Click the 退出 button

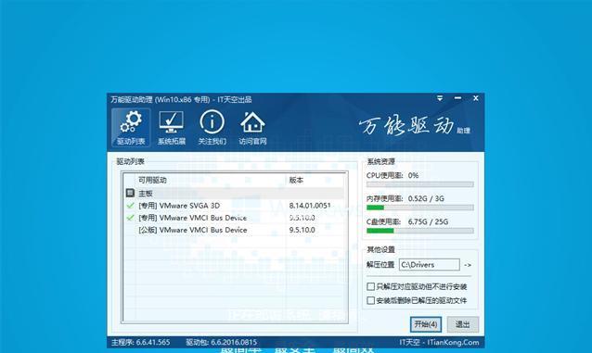point(462,324)
